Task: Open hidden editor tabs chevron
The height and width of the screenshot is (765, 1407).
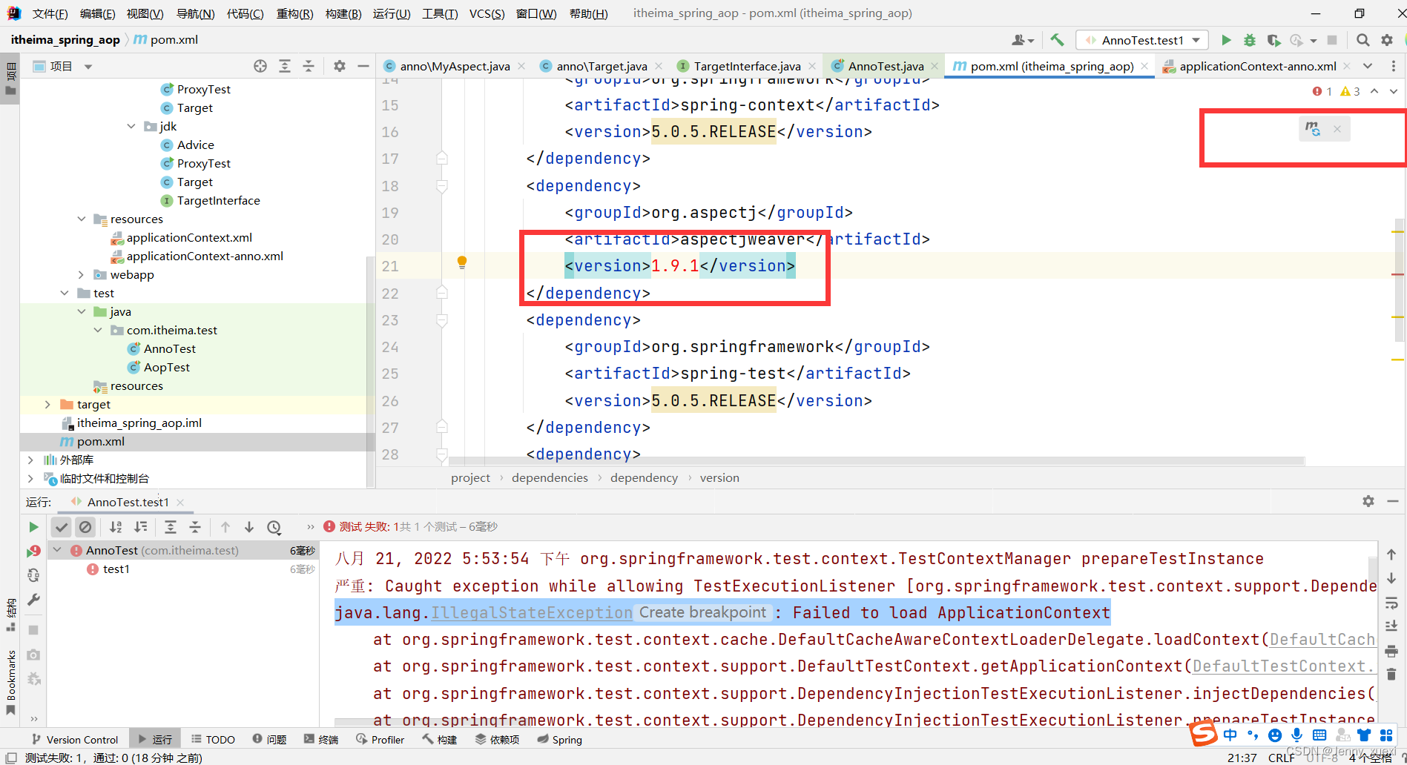Action: click(1368, 66)
